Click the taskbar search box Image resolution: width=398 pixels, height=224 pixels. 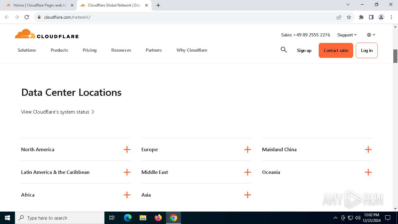pos(60,218)
